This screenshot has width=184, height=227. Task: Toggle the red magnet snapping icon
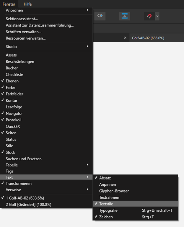pos(149,16)
